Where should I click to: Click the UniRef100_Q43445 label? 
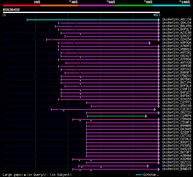coord(177,129)
